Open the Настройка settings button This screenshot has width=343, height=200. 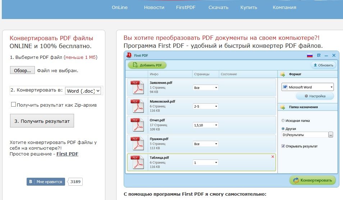point(315,96)
